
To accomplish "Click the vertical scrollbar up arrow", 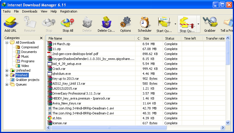I will [x=228, y=38].
